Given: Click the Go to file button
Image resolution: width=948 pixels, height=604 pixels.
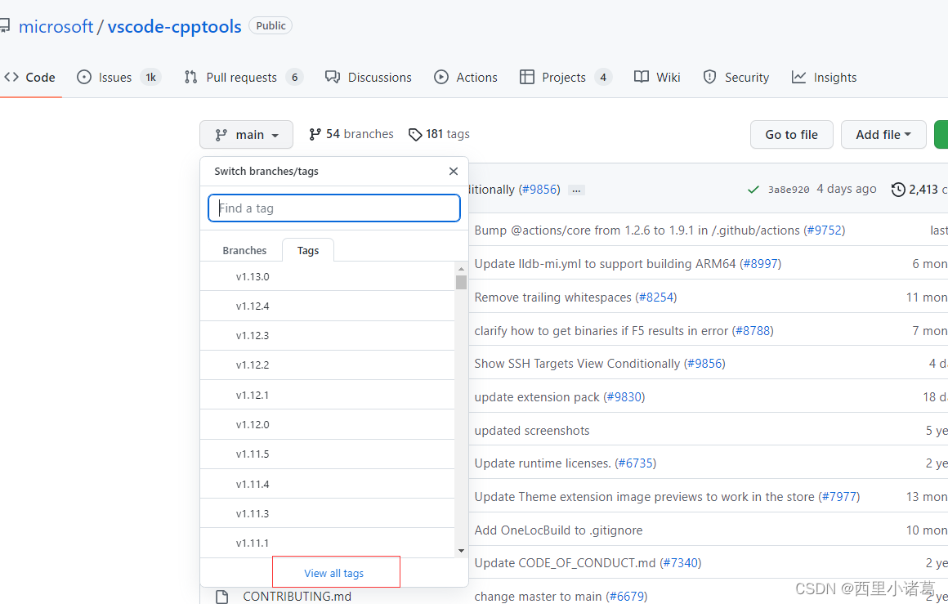Looking at the screenshot, I should pos(791,135).
